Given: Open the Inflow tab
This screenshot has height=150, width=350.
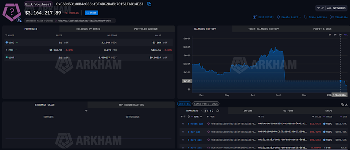Looking at the screenshot, I should [248, 111].
